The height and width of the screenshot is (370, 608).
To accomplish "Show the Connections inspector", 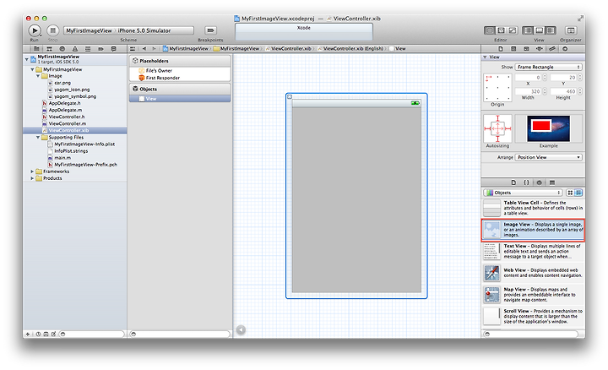I will (x=565, y=49).
